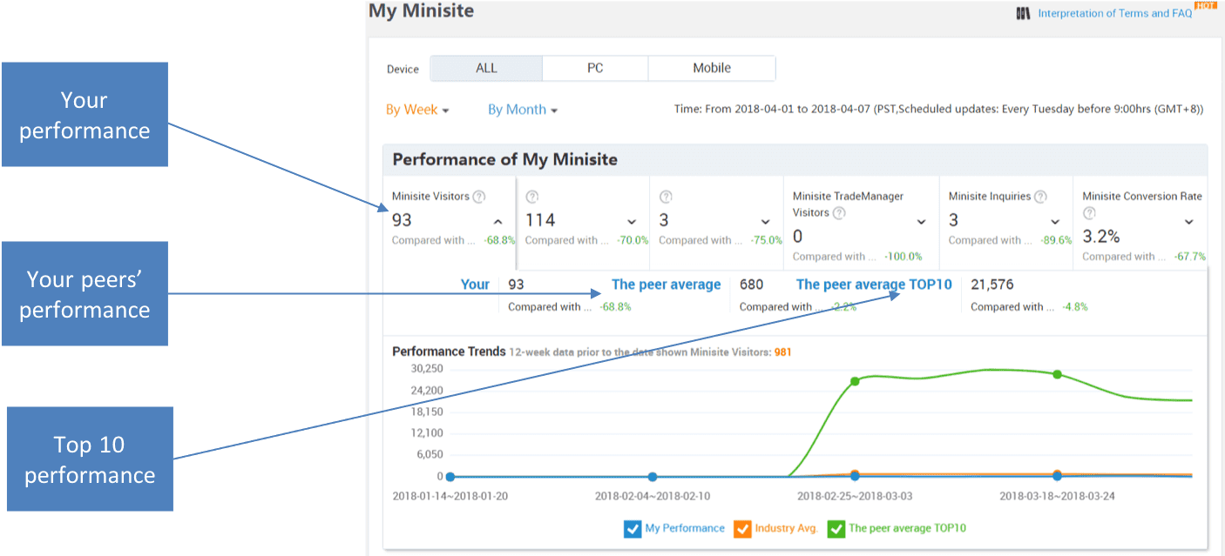Toggle the My Performance legend checkbox
Image resolution: width=1225 pixels, height=556 pixels.
pyautogui.click(x=633, y=528)
